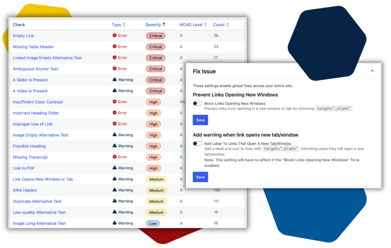This screenshot has height=248, width=391.
Task: Click the Critical badge for Empty Link
Action: 155,36
